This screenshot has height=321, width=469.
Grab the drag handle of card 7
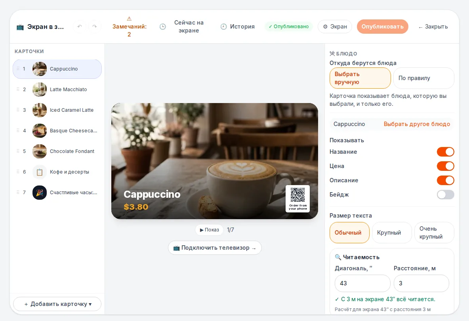(x=18, y=192)
